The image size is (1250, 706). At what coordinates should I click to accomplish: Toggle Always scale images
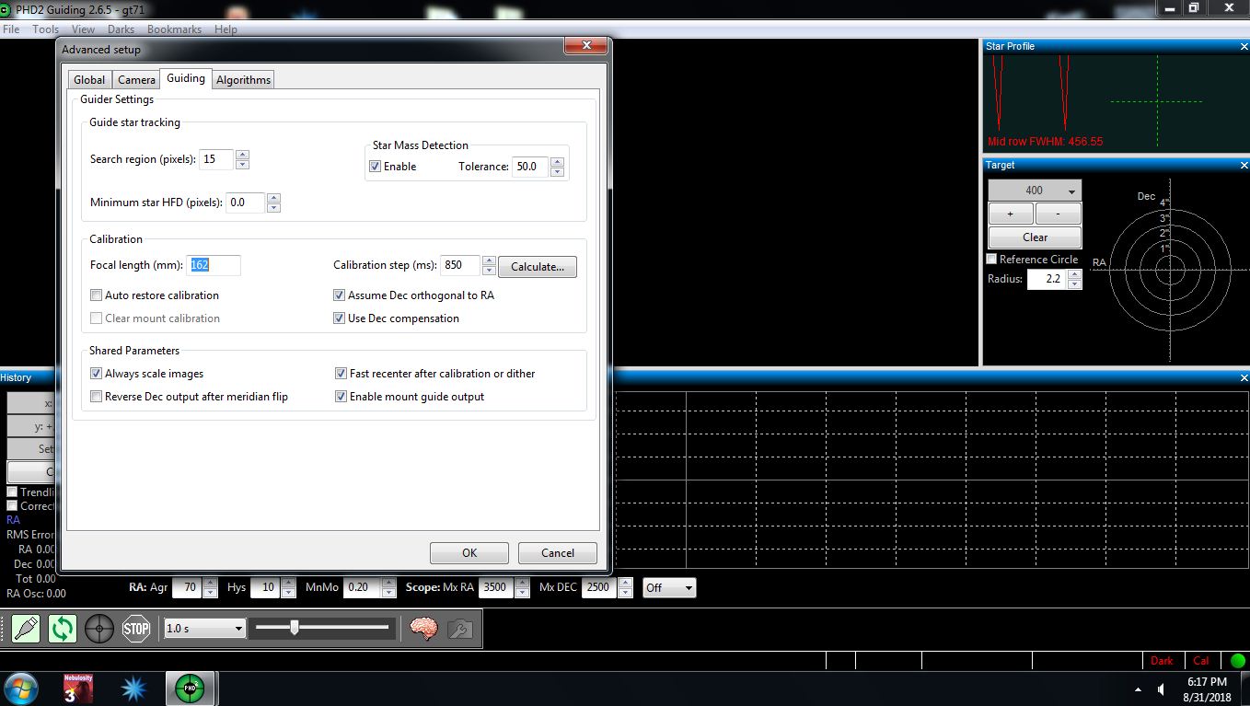97,374
